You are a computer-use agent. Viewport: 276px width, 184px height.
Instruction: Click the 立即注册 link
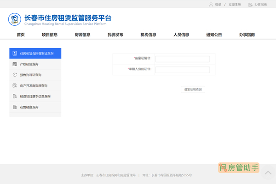click(235, 5)
